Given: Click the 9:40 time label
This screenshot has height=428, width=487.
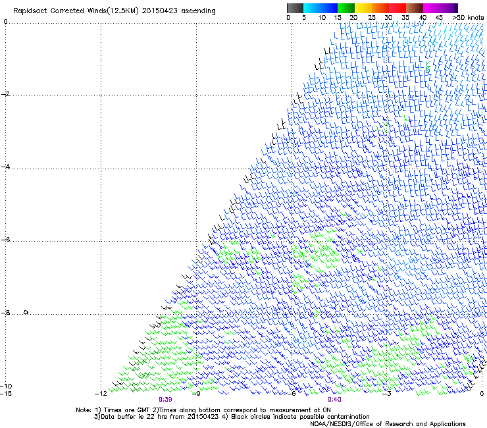Looking at the screenshot, I should click(x=334, y=400).
